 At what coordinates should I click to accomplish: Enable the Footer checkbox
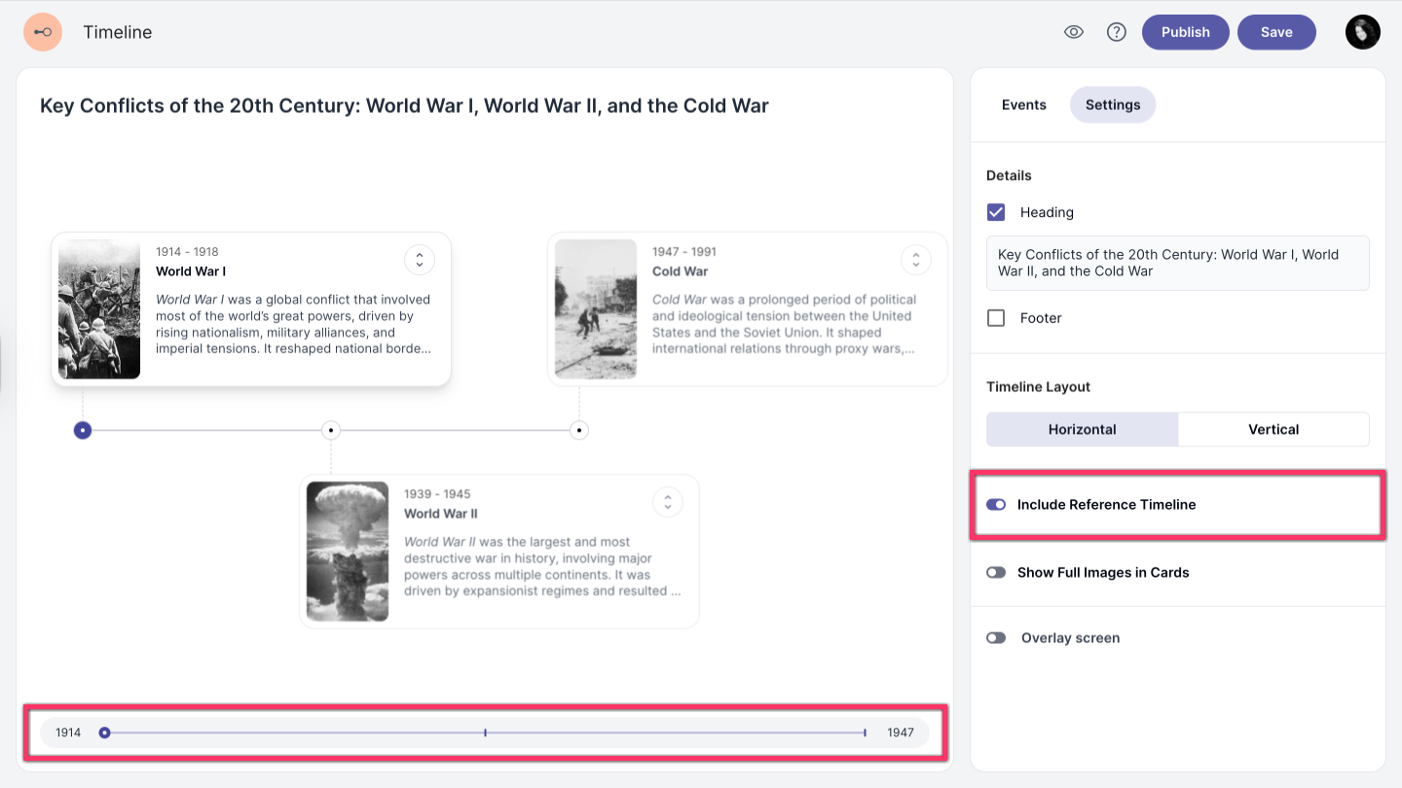[996, 318]
